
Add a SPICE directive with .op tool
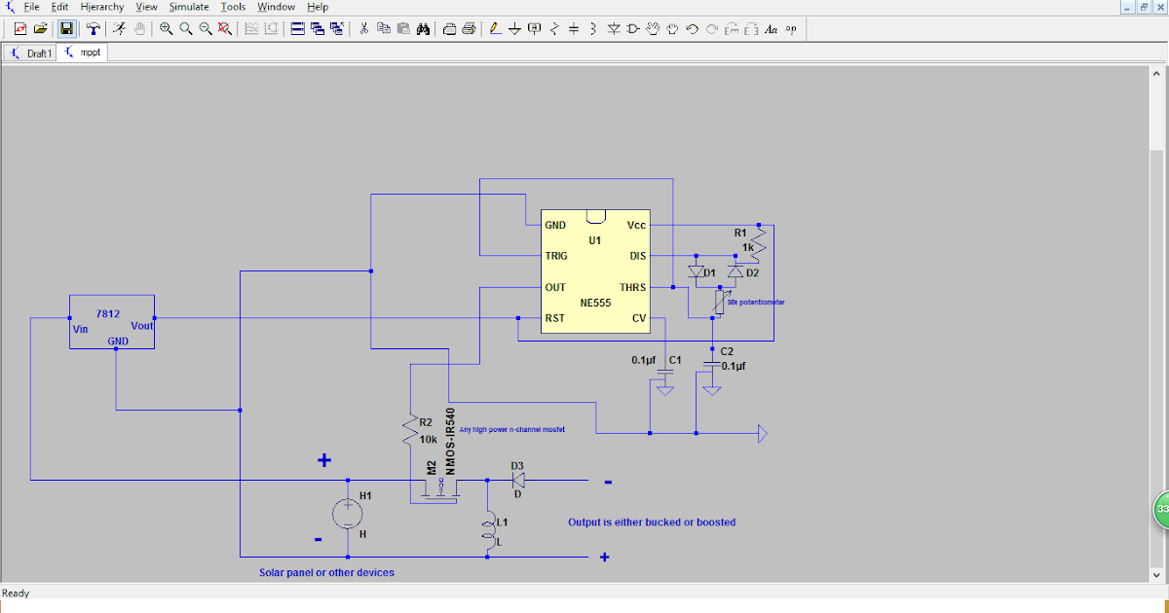pos(792,28)
